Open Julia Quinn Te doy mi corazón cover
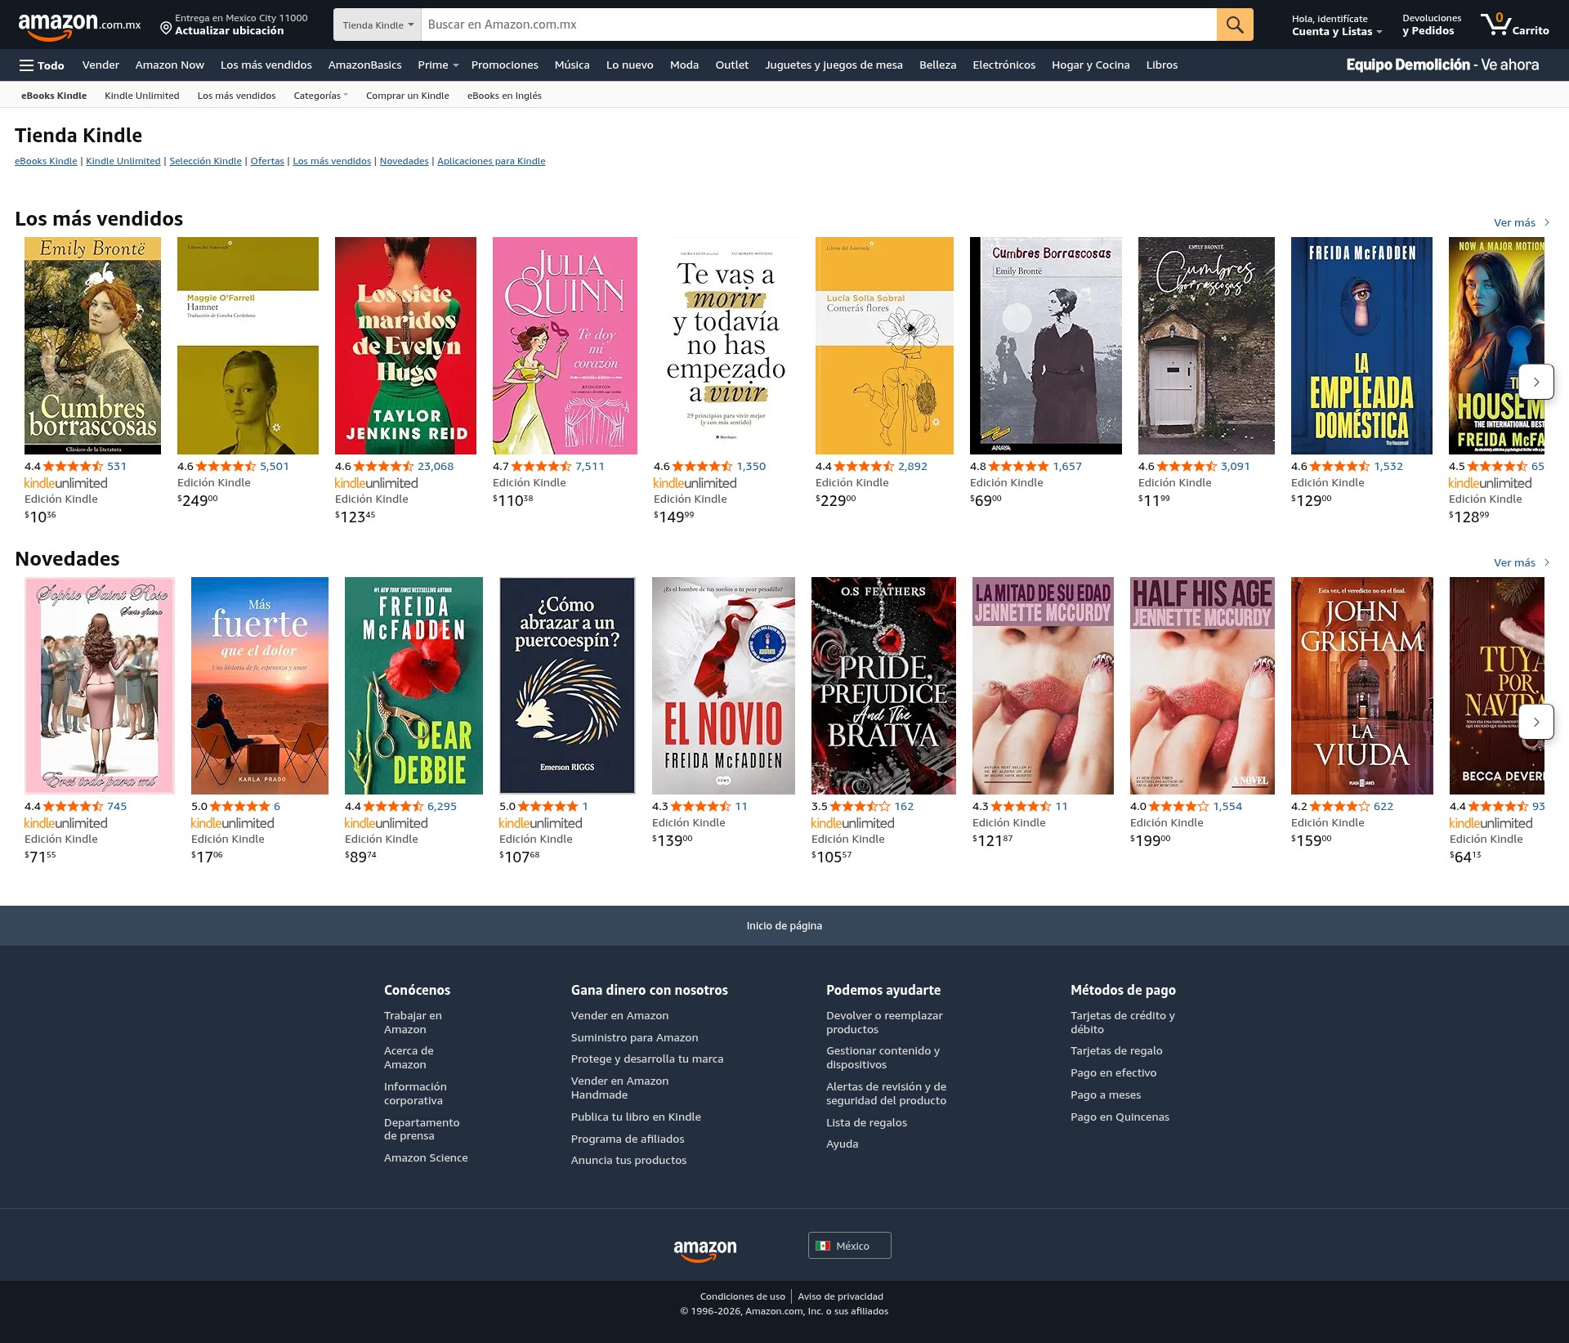Screen dimensions: 1569x1343 565,346
